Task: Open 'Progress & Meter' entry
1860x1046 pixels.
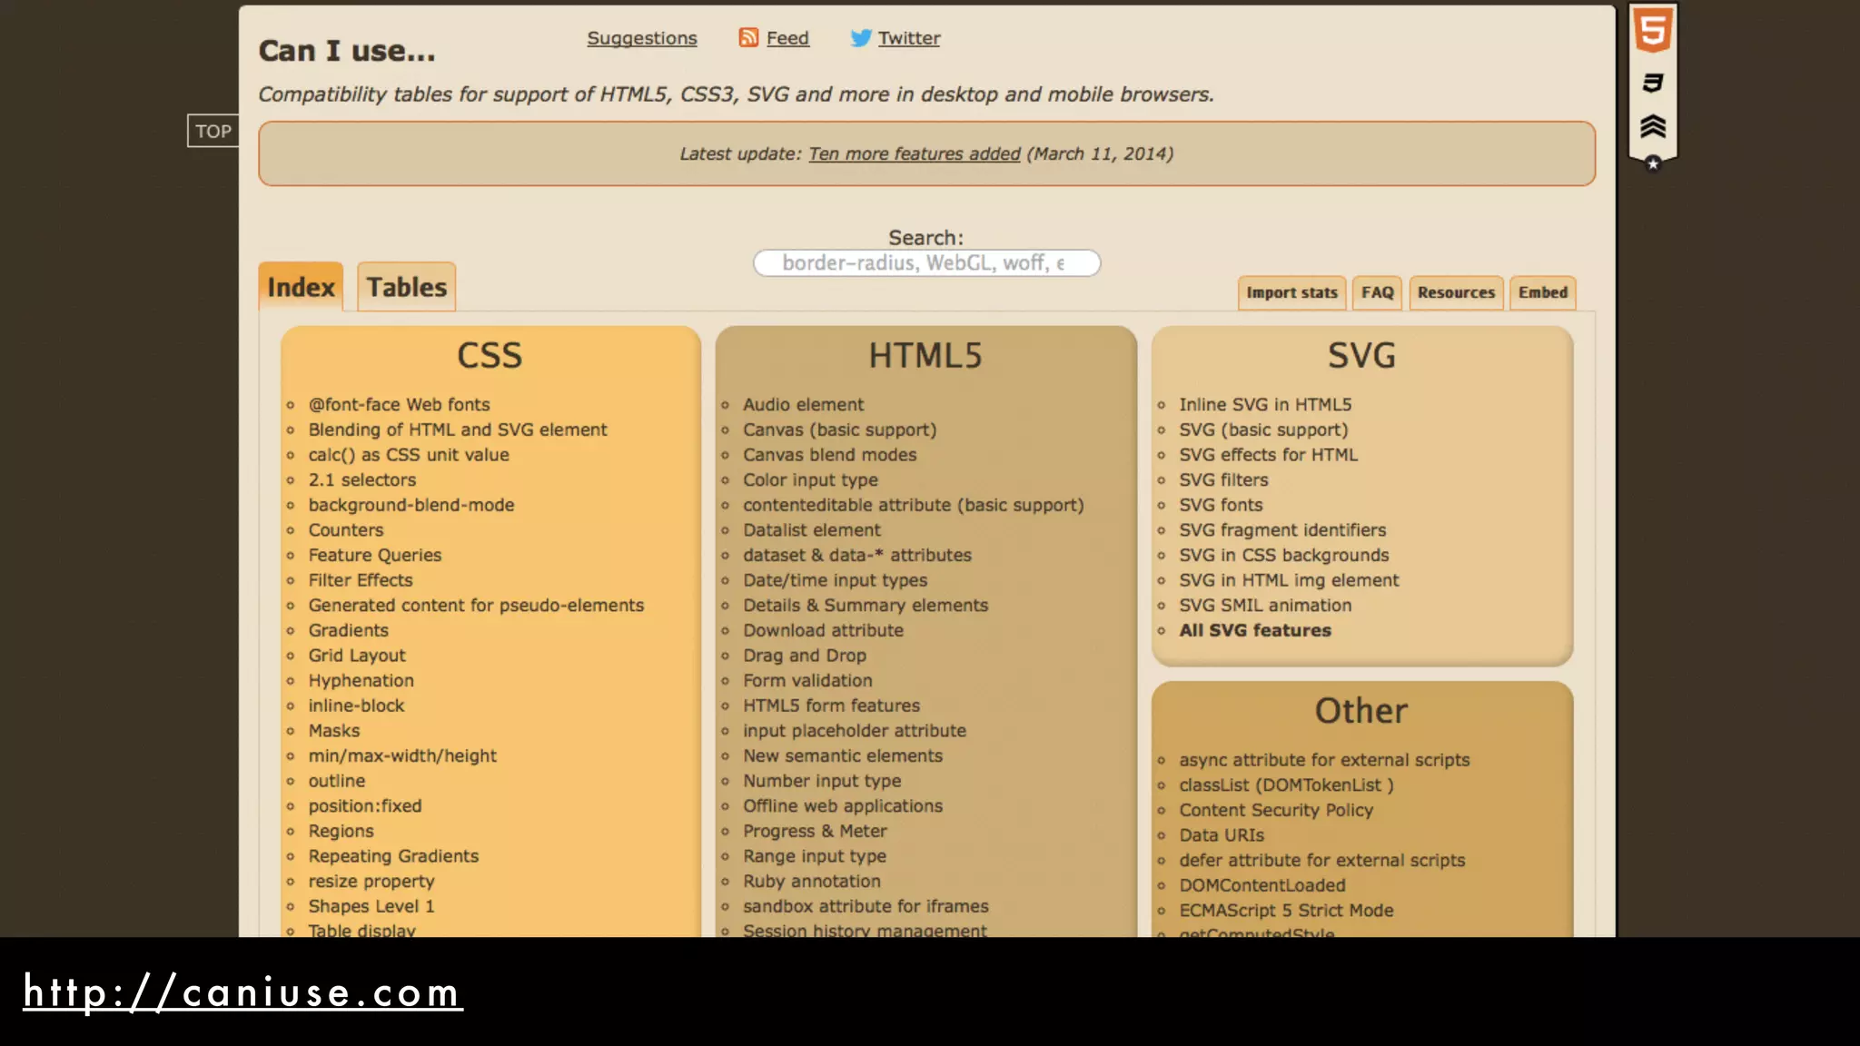Action: click(815, 831)
